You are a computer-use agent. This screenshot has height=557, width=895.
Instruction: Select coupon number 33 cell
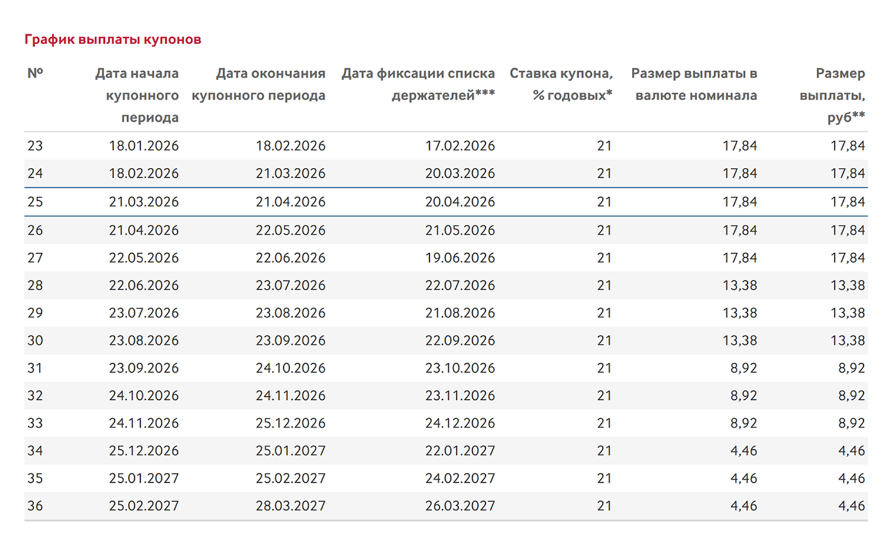coord(35,423)
